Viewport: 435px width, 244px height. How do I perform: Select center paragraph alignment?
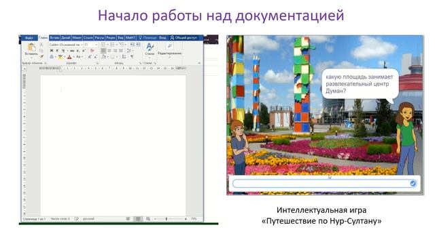click(109, 51)
